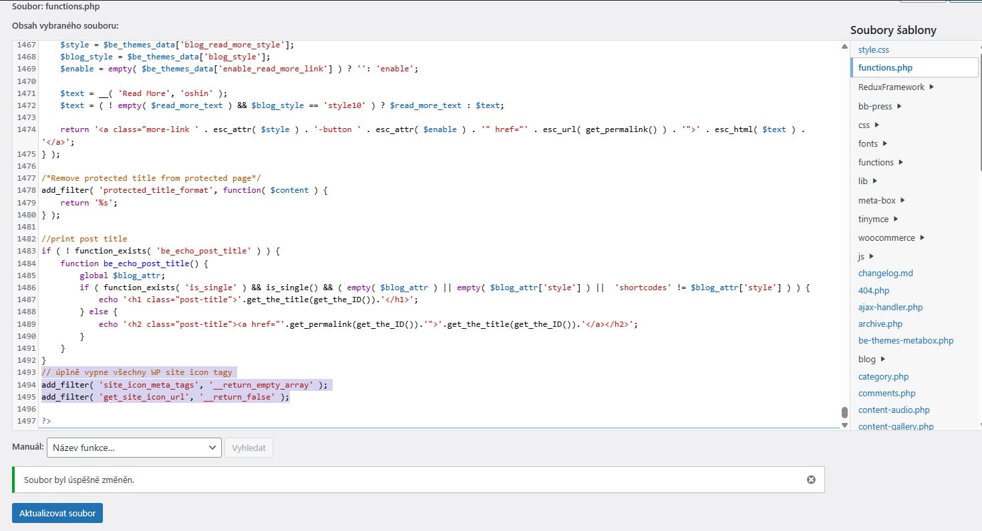Click line 1496 in the code editor
982x531 pixels.
[x=267, y=409]
